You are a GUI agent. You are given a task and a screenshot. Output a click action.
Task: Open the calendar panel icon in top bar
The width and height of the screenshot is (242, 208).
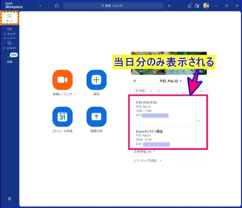click(x=197, y=6)
